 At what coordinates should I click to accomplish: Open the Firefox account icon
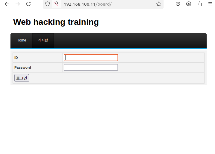pyautogui.click(x=189, y=4)
